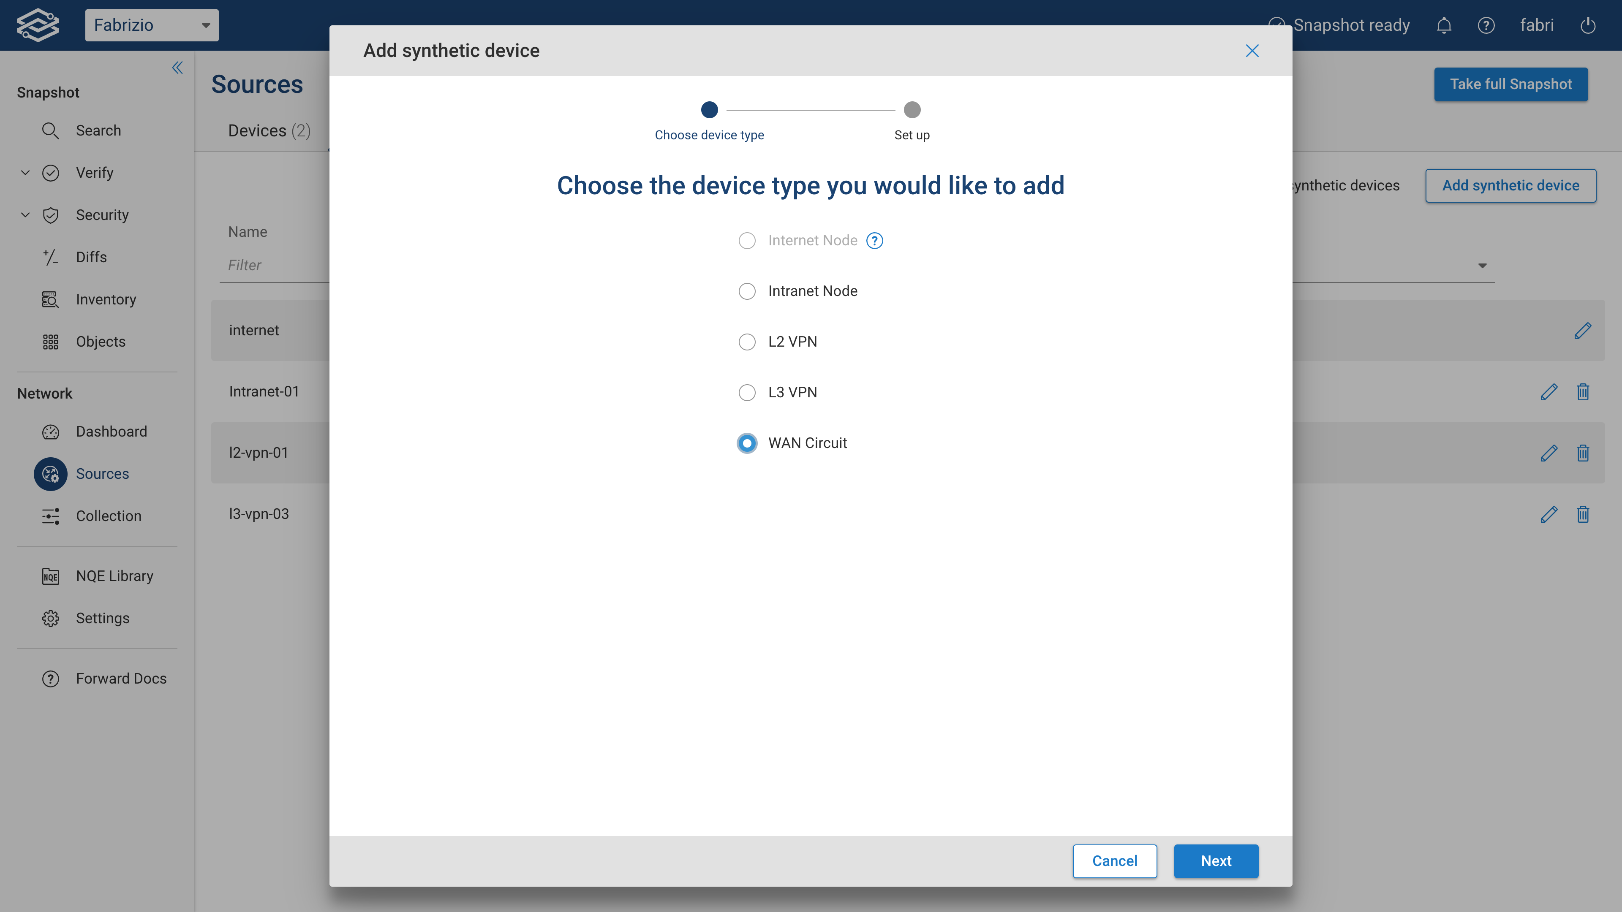The image size is (1622, 912).
Task: Click the Next button in dialog
Action: point(1215,860)
